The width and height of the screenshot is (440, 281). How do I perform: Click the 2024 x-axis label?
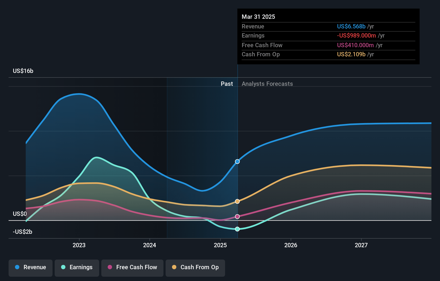pos(150,245)
